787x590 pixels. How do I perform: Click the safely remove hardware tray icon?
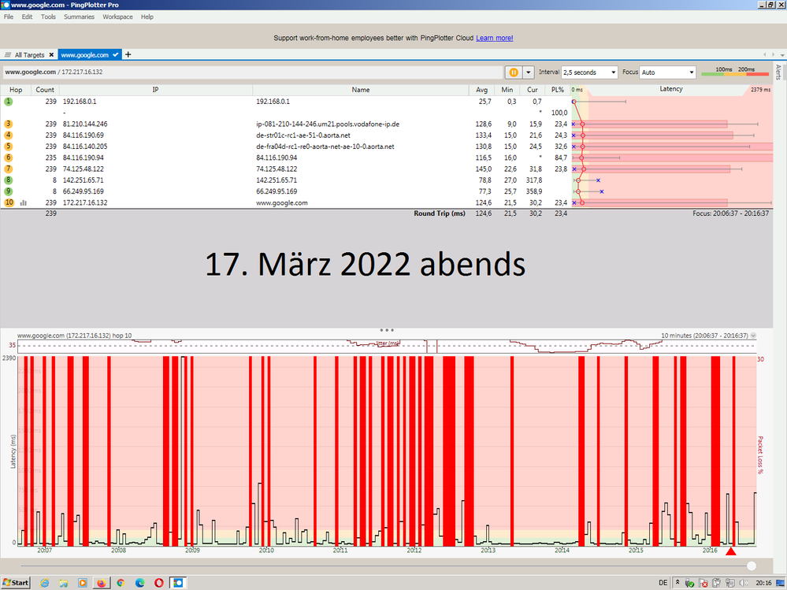(690, 584)
